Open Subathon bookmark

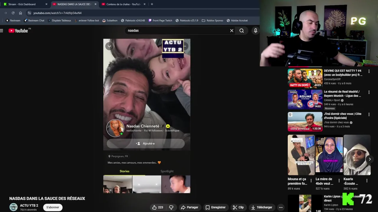tap(110, 21)
